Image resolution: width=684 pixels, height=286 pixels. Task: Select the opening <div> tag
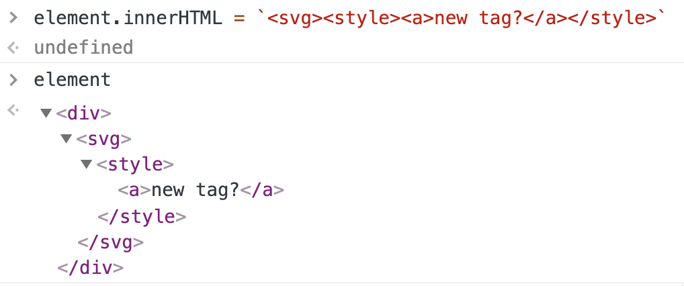83,112
